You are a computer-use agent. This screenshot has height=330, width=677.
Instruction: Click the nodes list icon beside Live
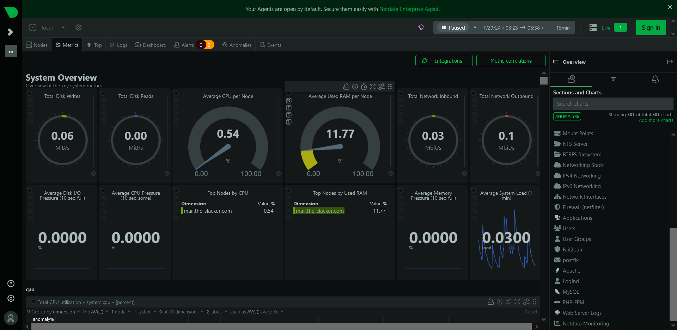pos(593,27)
